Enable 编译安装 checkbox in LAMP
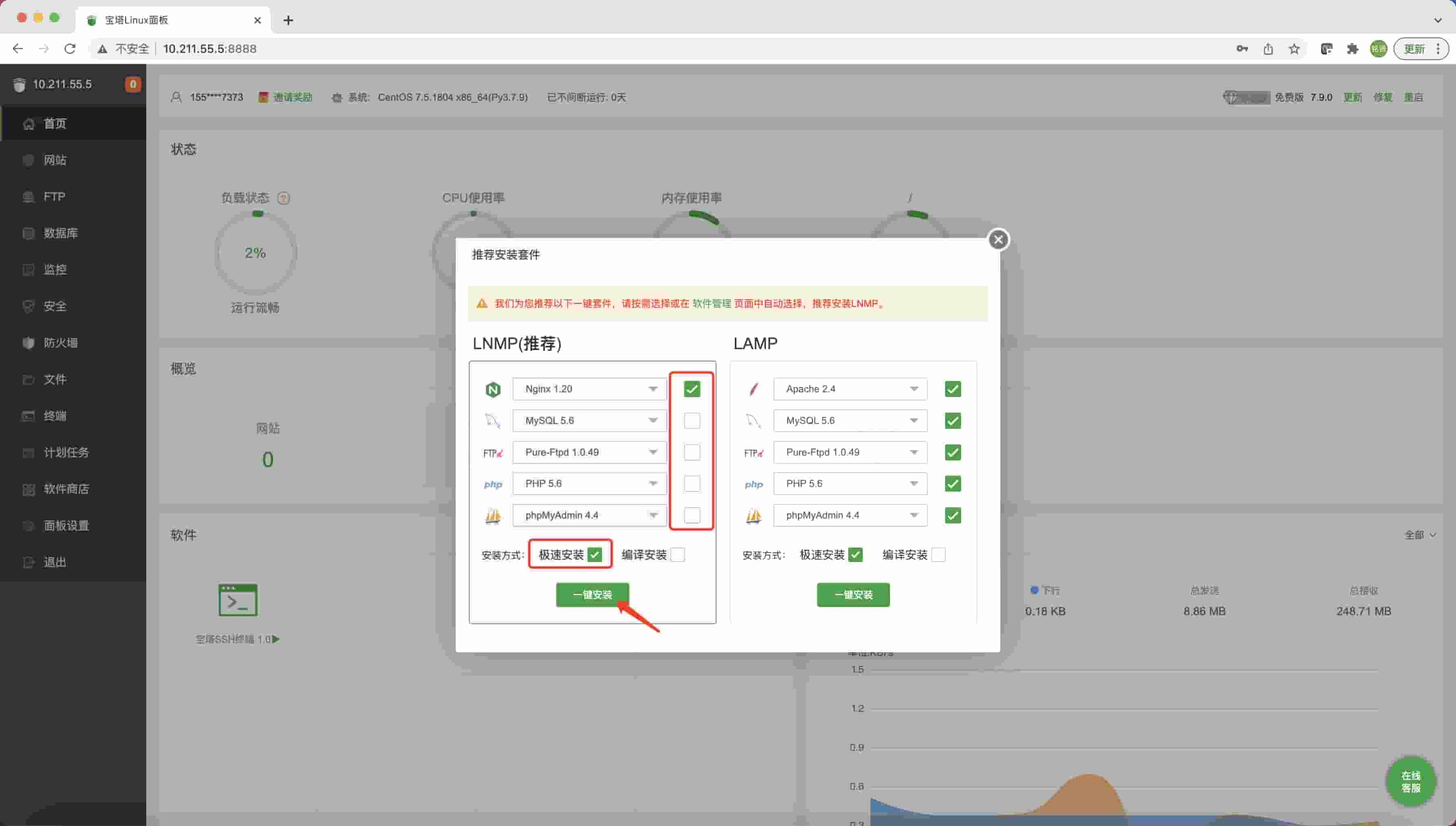This screenshot has width=1456, height=826. pos(938,555)
